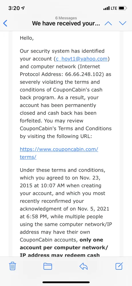Jump to next message with down arrow
Image resolution: width=132 pixels, height=286 pixels.
point(123,23)
